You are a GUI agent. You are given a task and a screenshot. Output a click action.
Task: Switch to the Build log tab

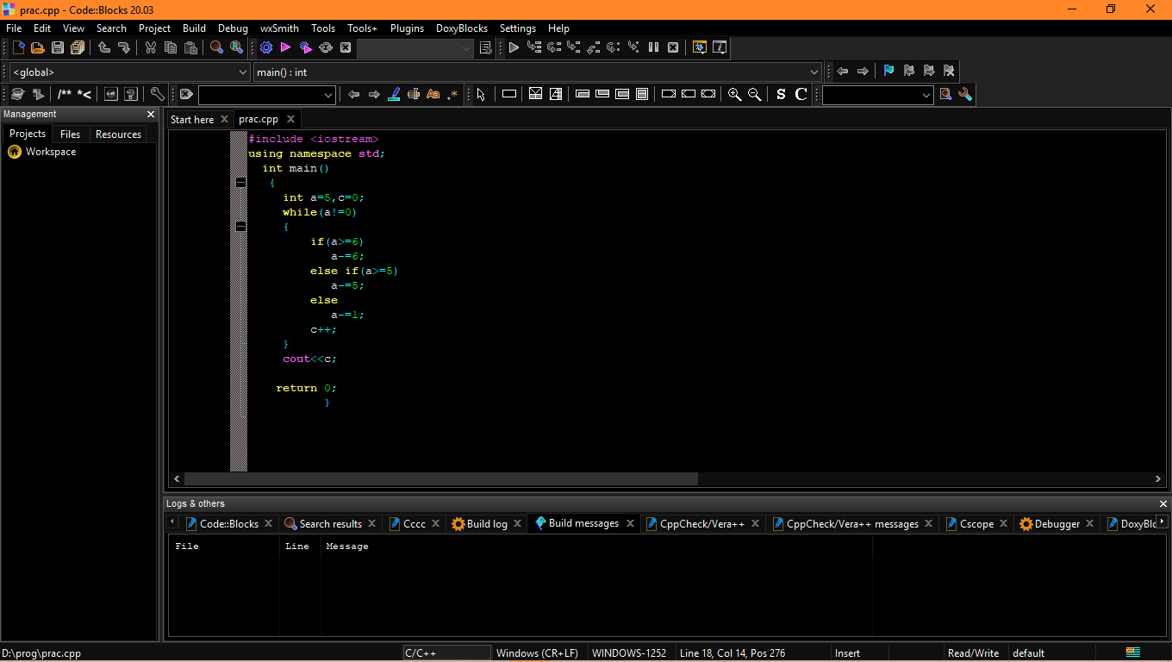486,523
